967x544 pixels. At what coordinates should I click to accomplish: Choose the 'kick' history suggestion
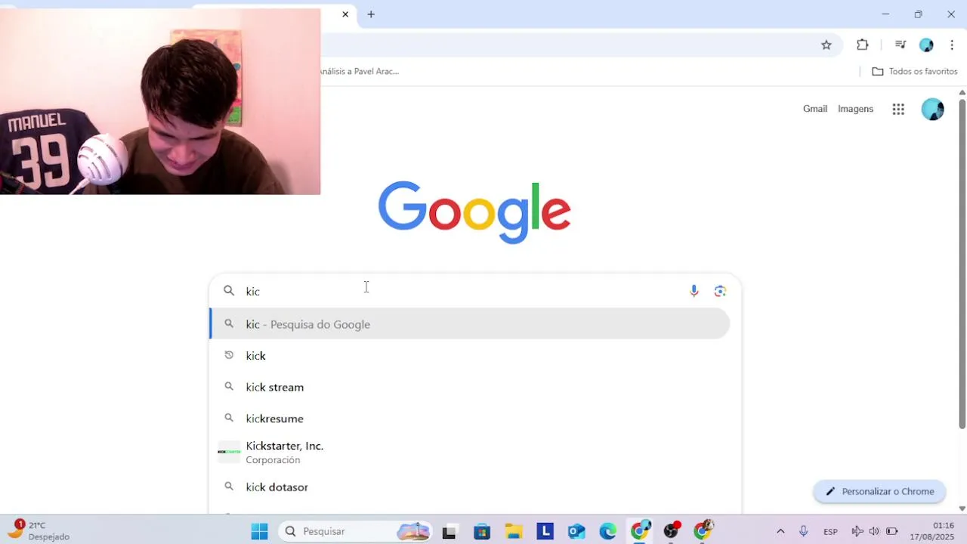coord(469,356)
